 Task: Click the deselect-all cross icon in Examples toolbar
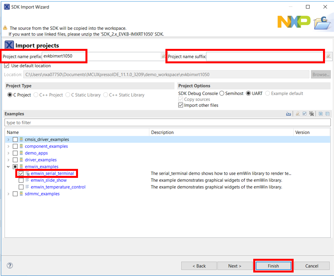click(x=311, y=114)
